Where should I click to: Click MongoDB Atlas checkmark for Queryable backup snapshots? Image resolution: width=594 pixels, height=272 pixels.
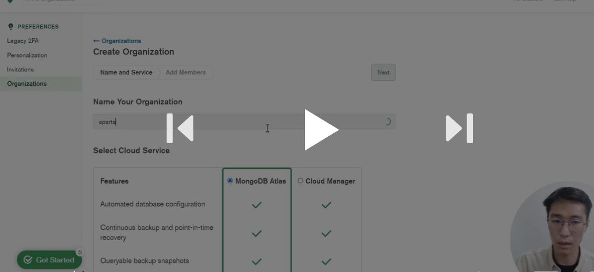pos(257,262)
